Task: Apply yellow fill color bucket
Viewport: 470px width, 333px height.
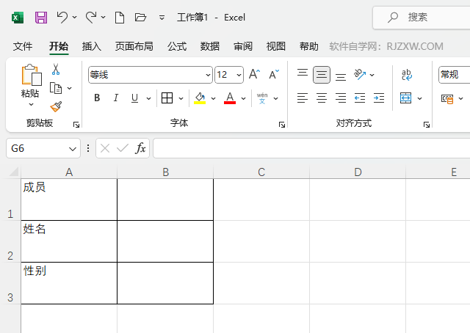Action: tap(200, 98)
